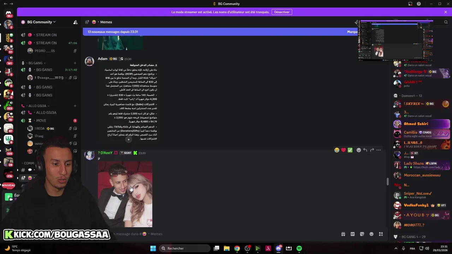Collapse the ALLO GSI3A channel category
The height and width of the screenshot is (254, 452).
(x=39, y=106)
